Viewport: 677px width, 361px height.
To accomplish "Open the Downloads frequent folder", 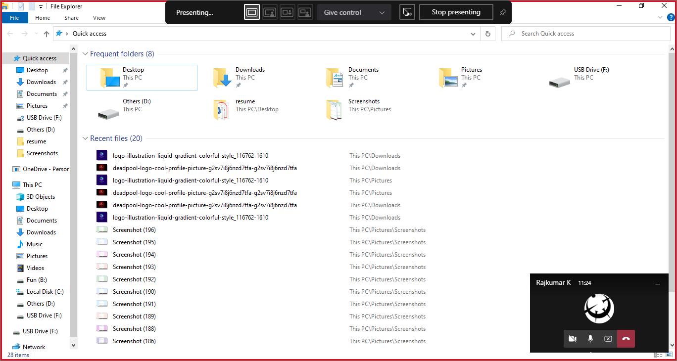I will tap(255, 78).
